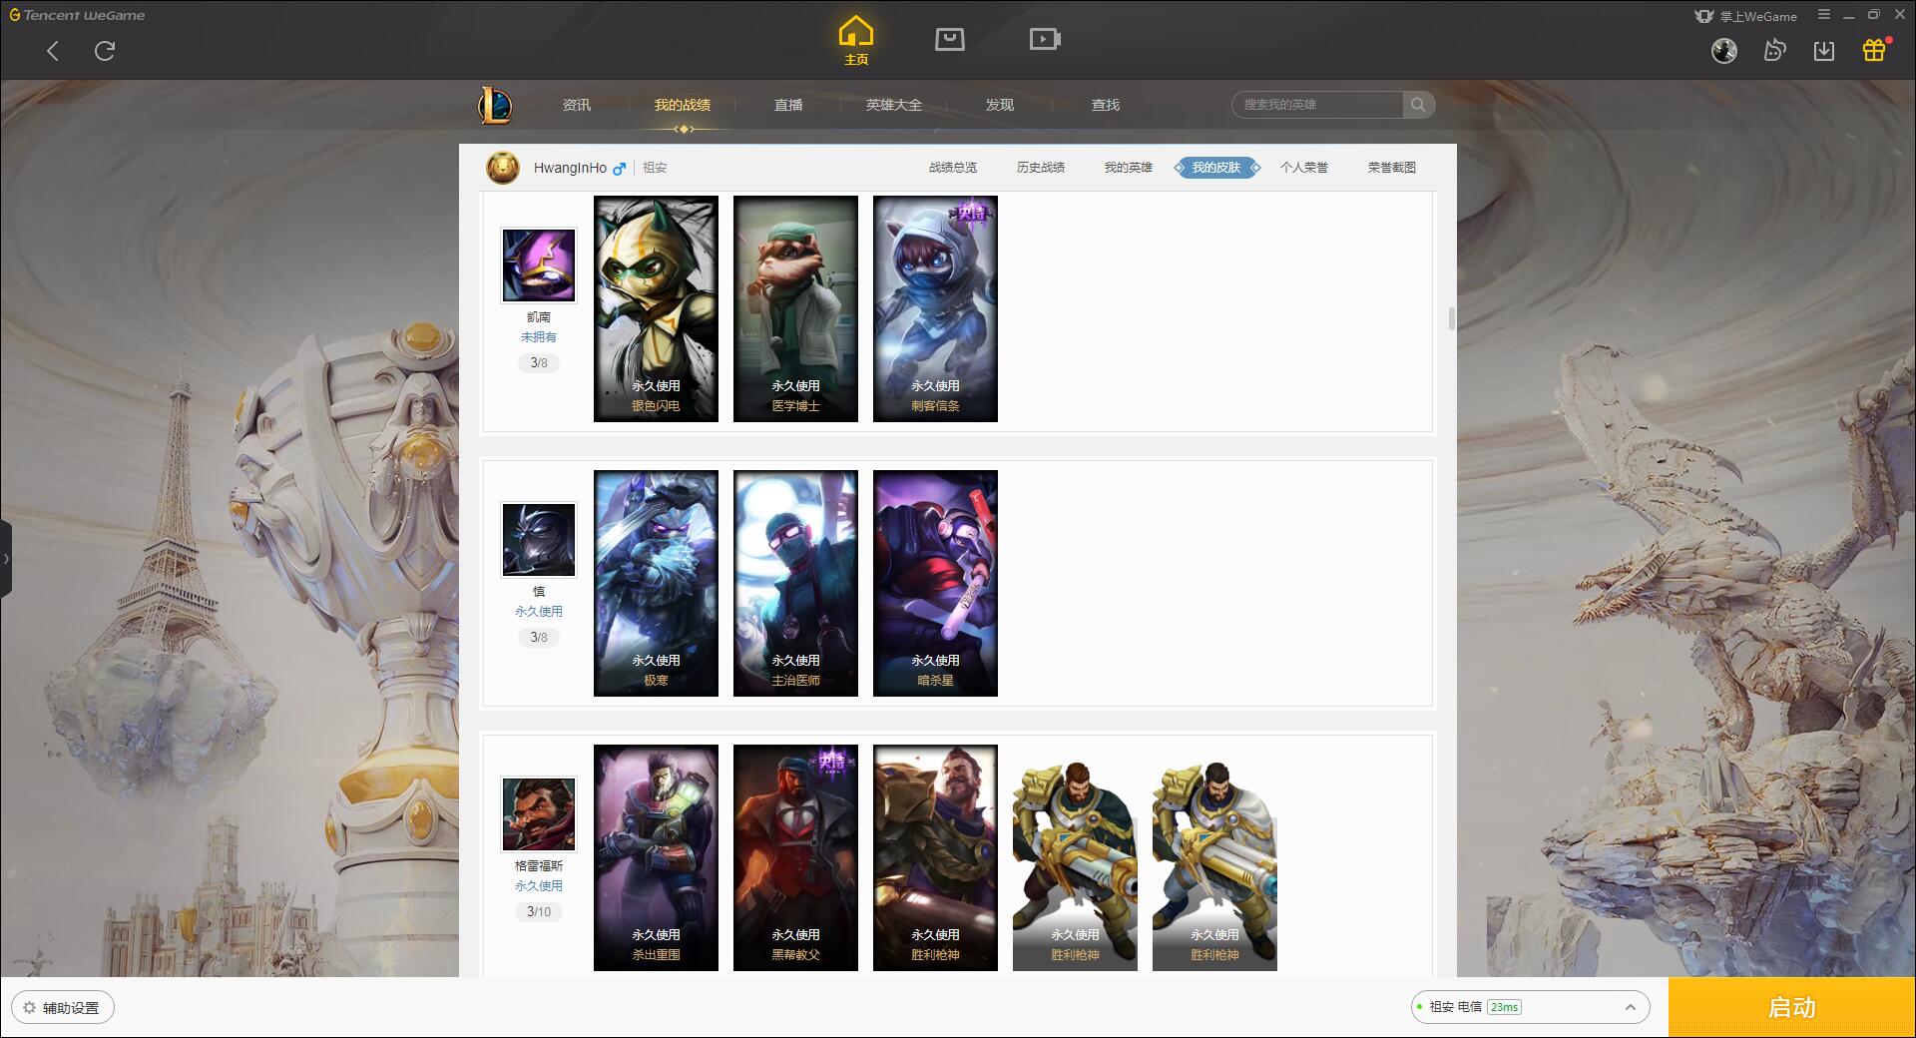Select the 我的皮肤 sub-tab
Image resolution: width=1916 pixels, height=1038 pixels.
(1216, 168)
